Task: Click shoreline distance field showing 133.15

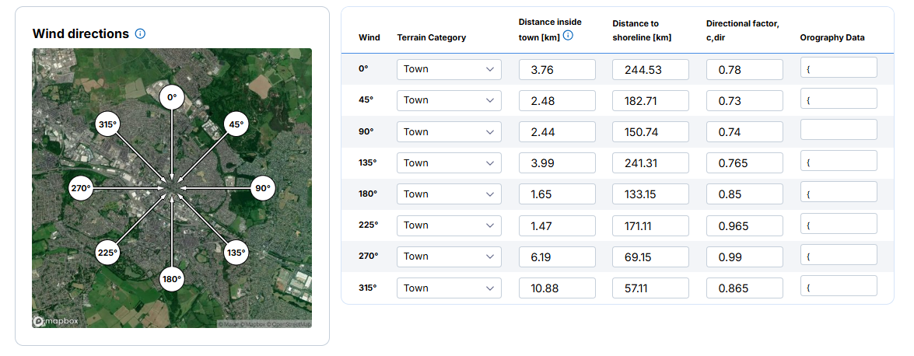Action: point(650,194)
